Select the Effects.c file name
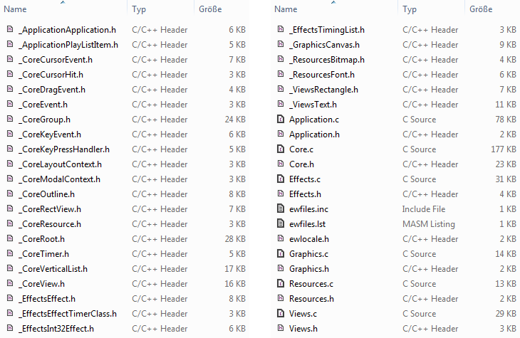Image resolution: width=520 pixels, height=338 pixels. [x=305, y=179]
